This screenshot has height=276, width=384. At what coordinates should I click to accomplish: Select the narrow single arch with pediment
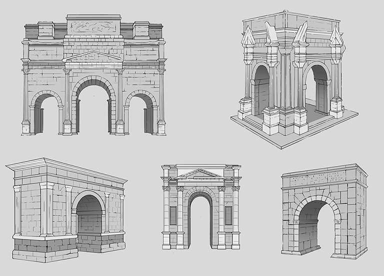(x=201, y=207)
